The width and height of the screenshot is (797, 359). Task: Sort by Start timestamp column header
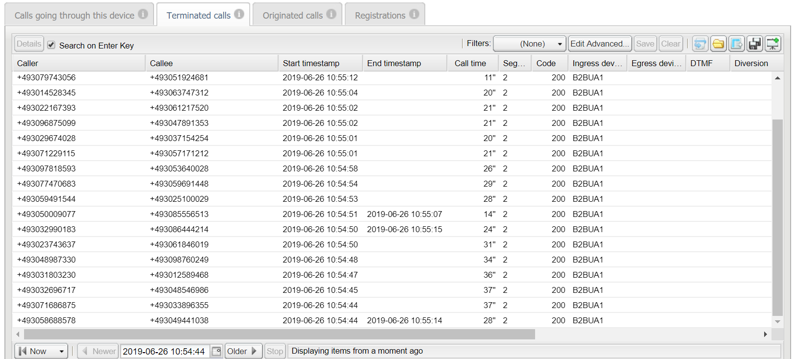(311, 63)
